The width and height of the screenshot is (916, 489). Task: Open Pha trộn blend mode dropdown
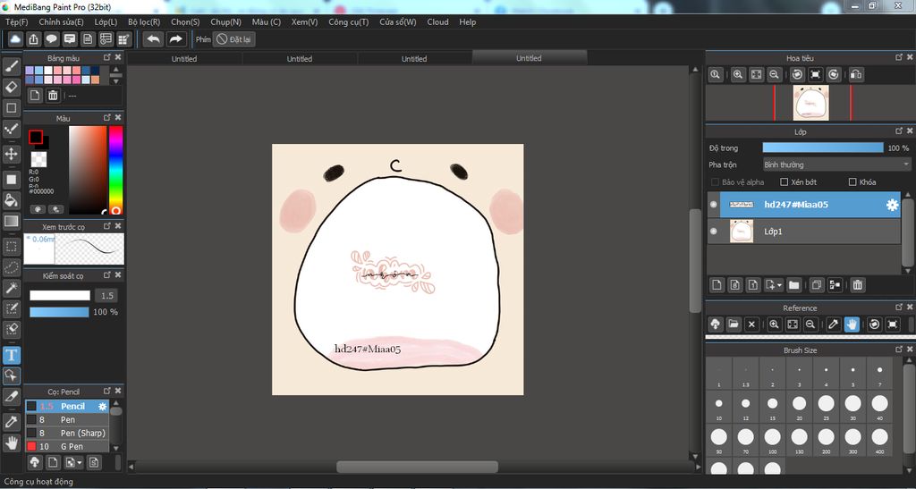tap(837, 165)
